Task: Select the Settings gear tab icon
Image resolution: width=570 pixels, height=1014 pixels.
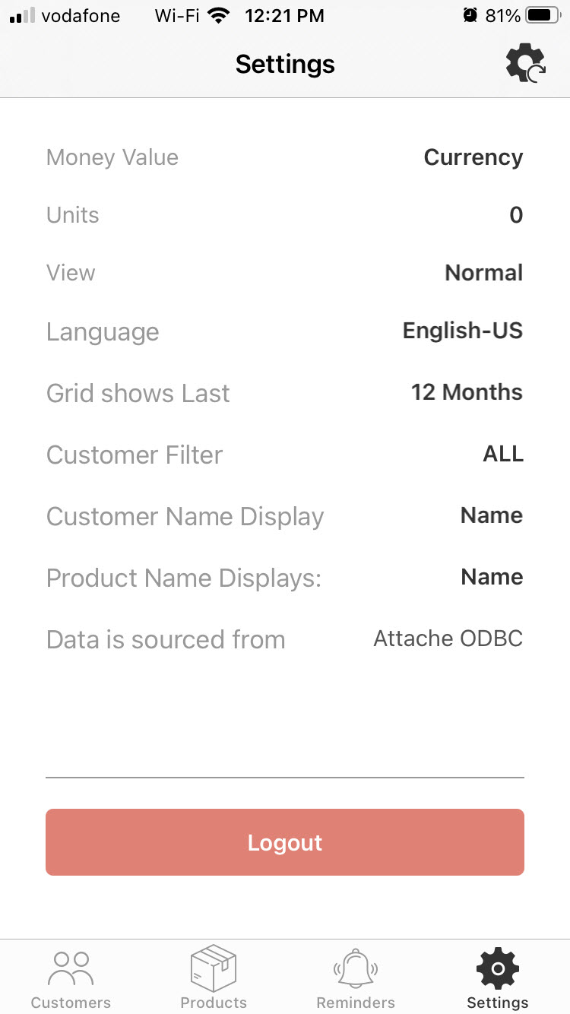Action: (498, 968)
